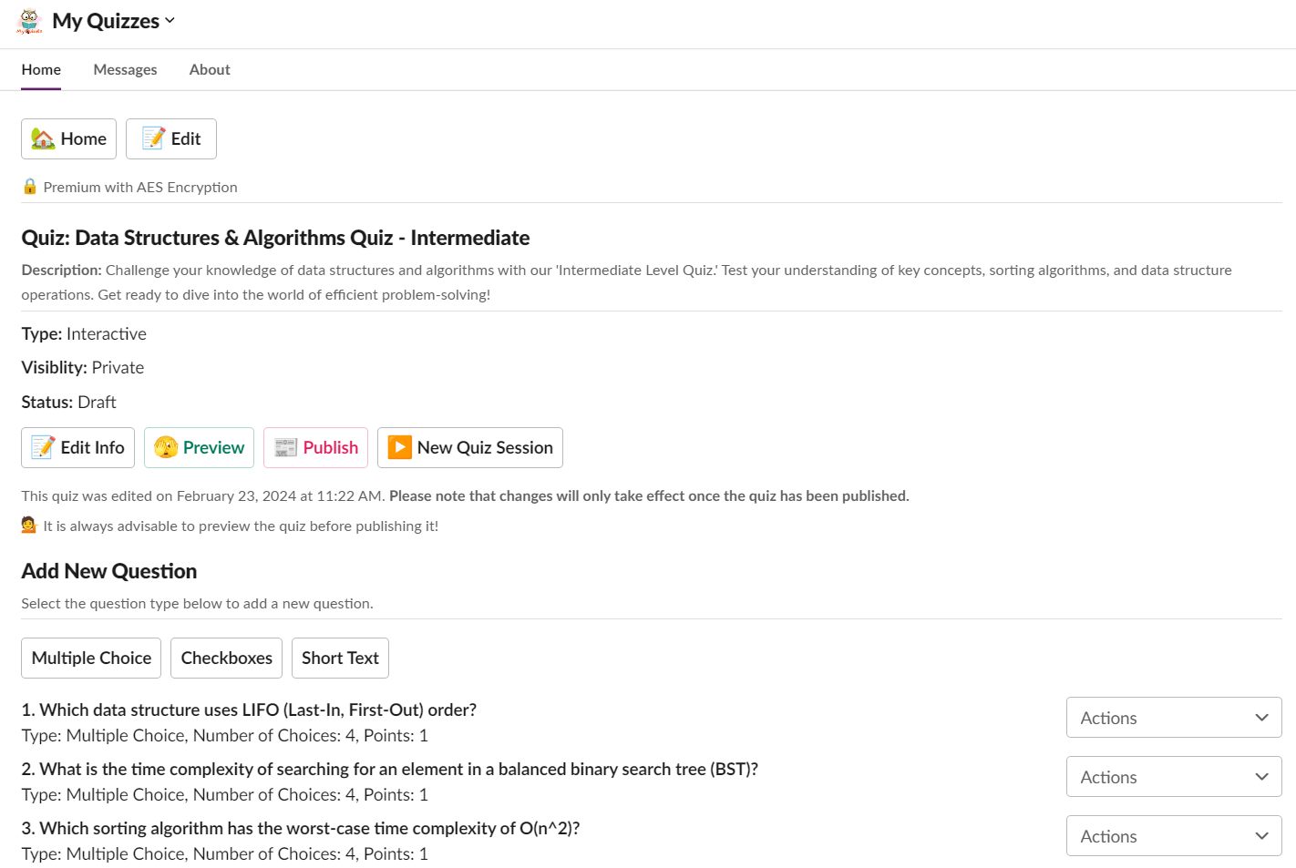Click the newspaper icon on Publish button
The height and width of the screenshot is (868, 1296).
[x=286, y=447]
